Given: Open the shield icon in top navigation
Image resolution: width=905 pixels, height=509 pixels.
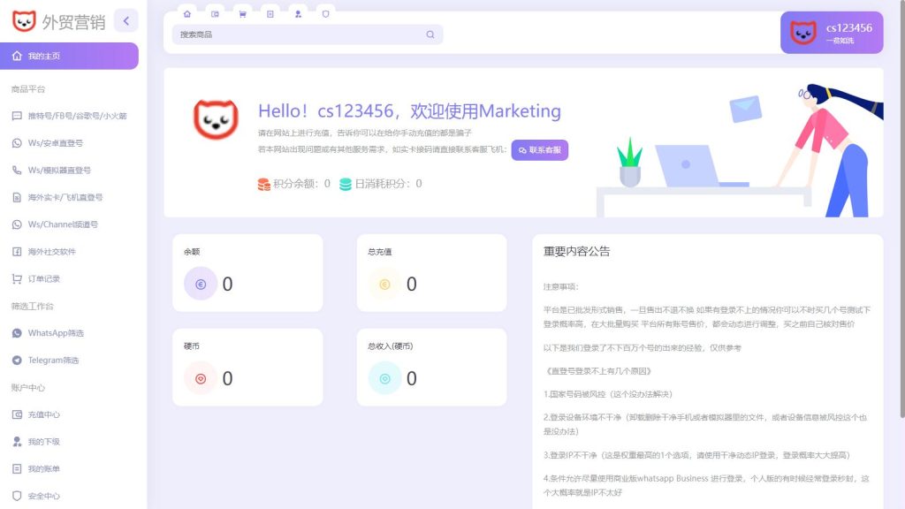Looking at the screenshot, I should pyautogui.click(x=327, y=13).
